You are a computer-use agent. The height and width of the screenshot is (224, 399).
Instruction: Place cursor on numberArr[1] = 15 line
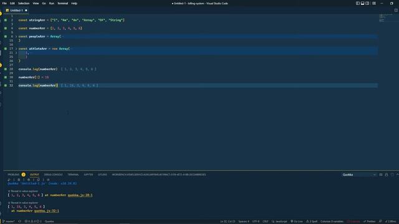[x=33, y=77]
